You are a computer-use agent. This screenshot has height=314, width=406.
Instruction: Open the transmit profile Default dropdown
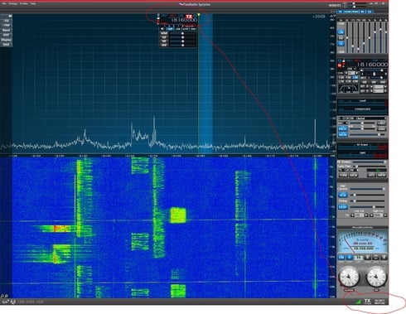tap(362, 118)
